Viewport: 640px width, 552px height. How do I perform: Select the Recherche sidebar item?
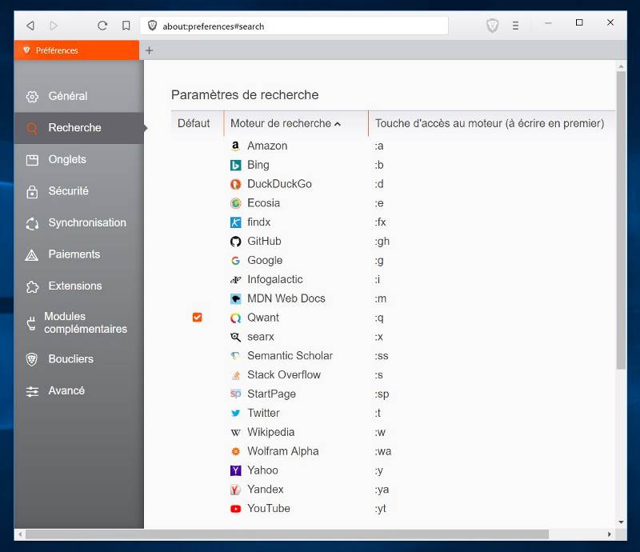[78, 128]
